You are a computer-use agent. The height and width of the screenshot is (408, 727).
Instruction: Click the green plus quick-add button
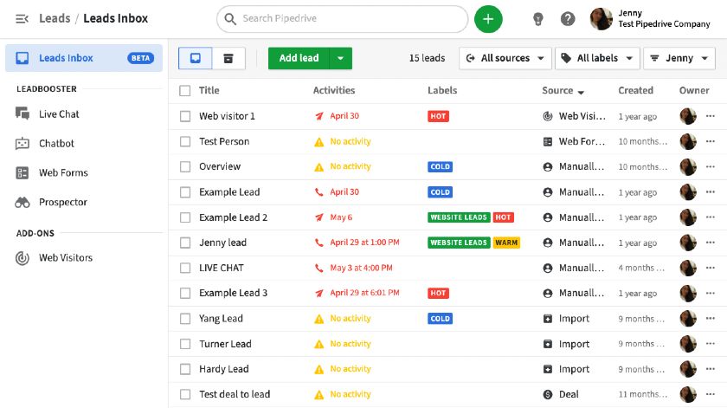(488, 19)
